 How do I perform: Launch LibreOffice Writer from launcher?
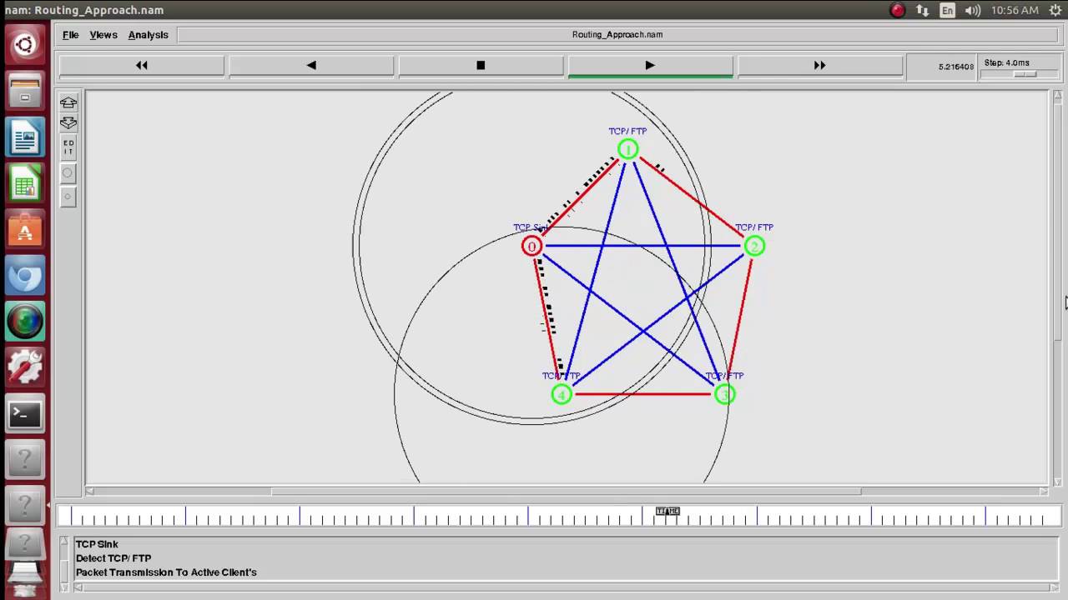[x=25, y=137]
